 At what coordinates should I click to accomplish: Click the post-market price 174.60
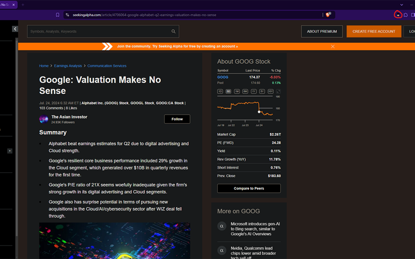(x=255, y=83)
